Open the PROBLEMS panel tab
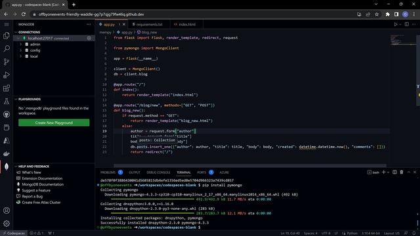The image size is (420, 236). (x=108, y=172)
